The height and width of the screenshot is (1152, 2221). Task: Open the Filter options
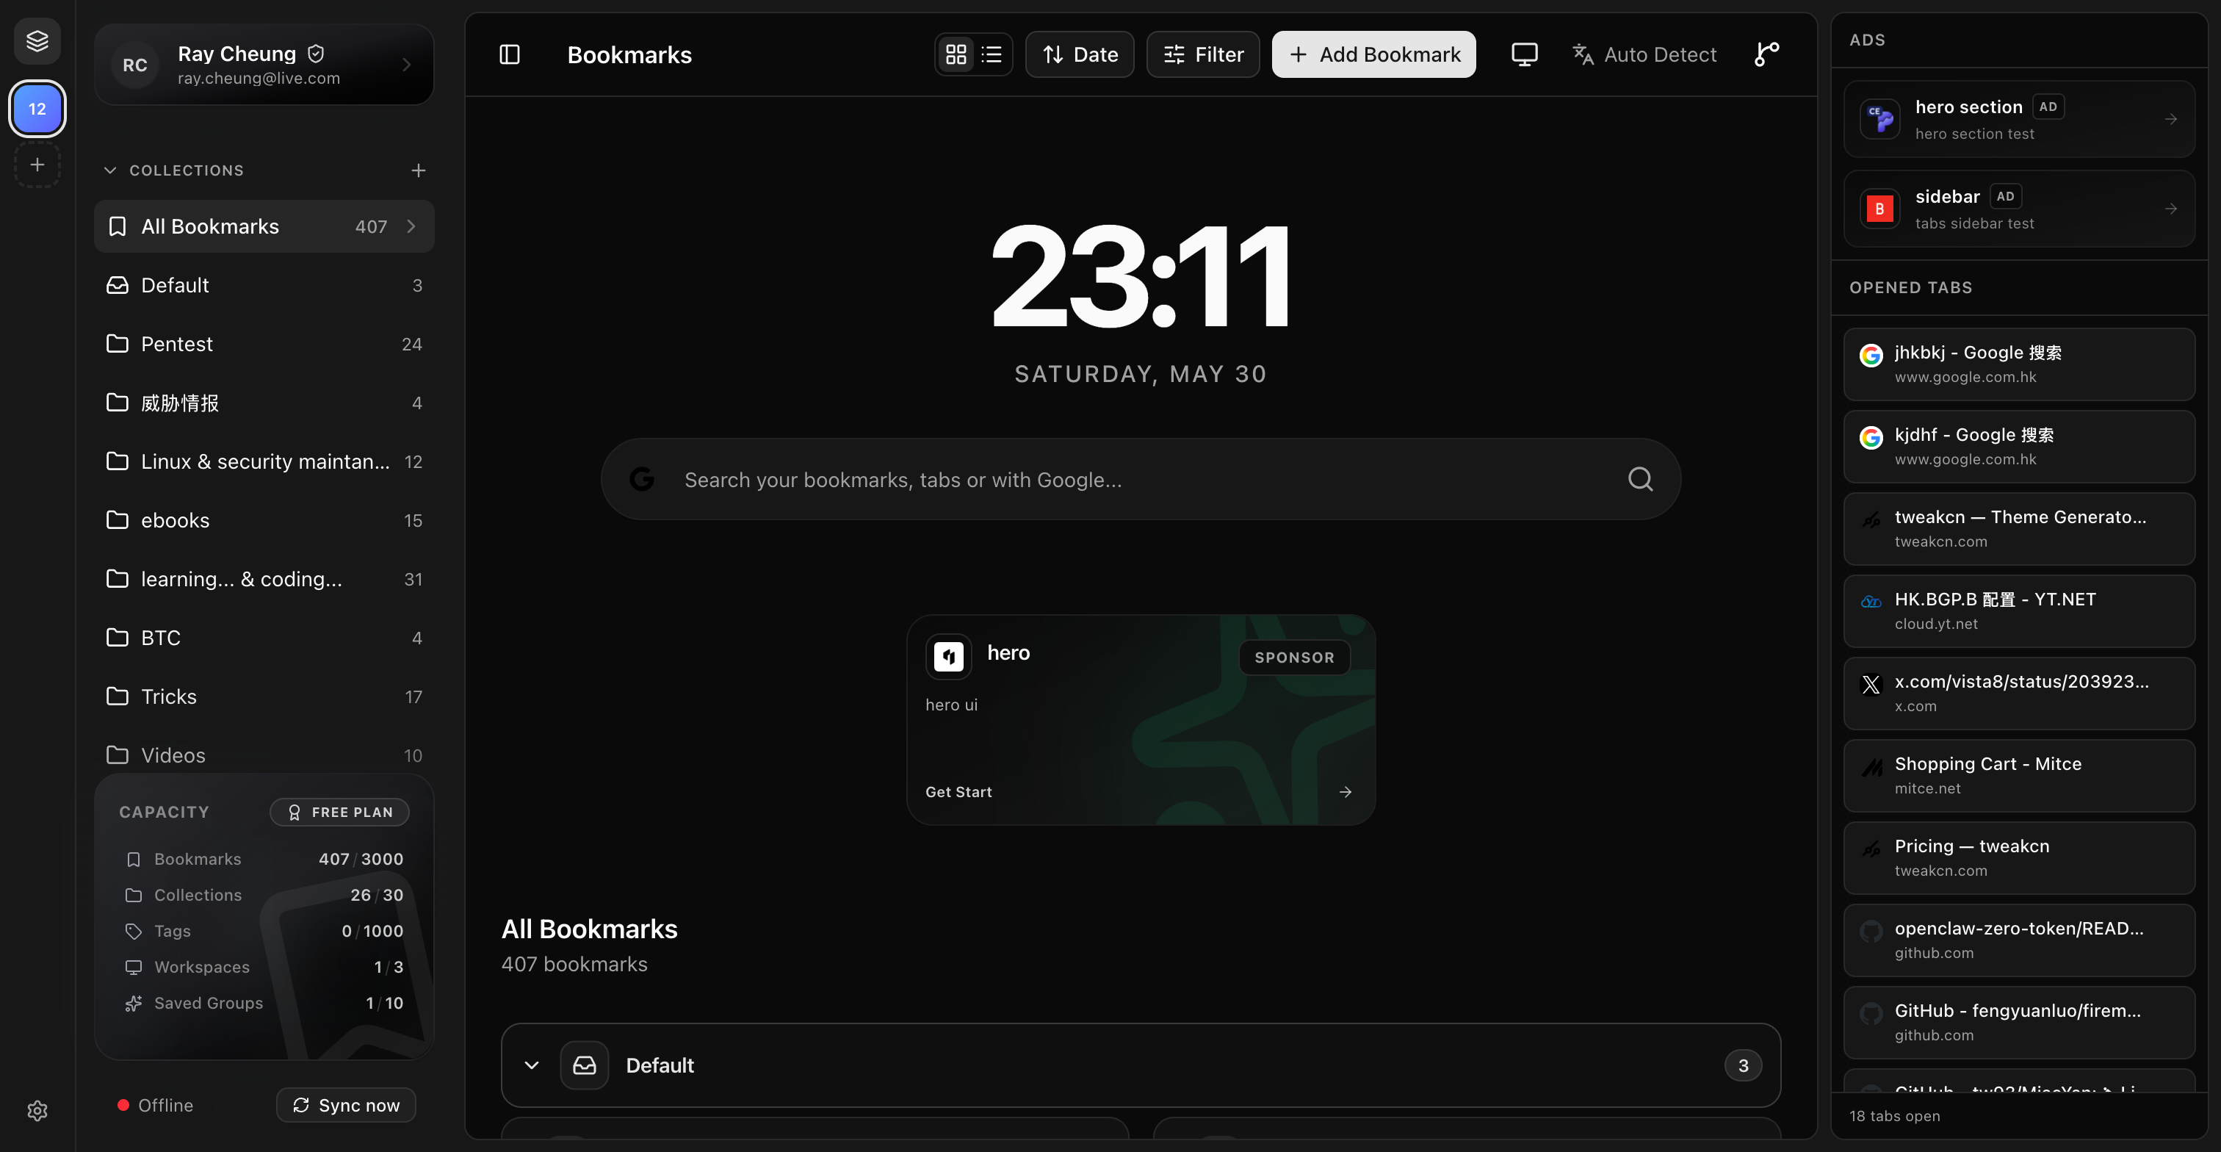(1203, 54)
